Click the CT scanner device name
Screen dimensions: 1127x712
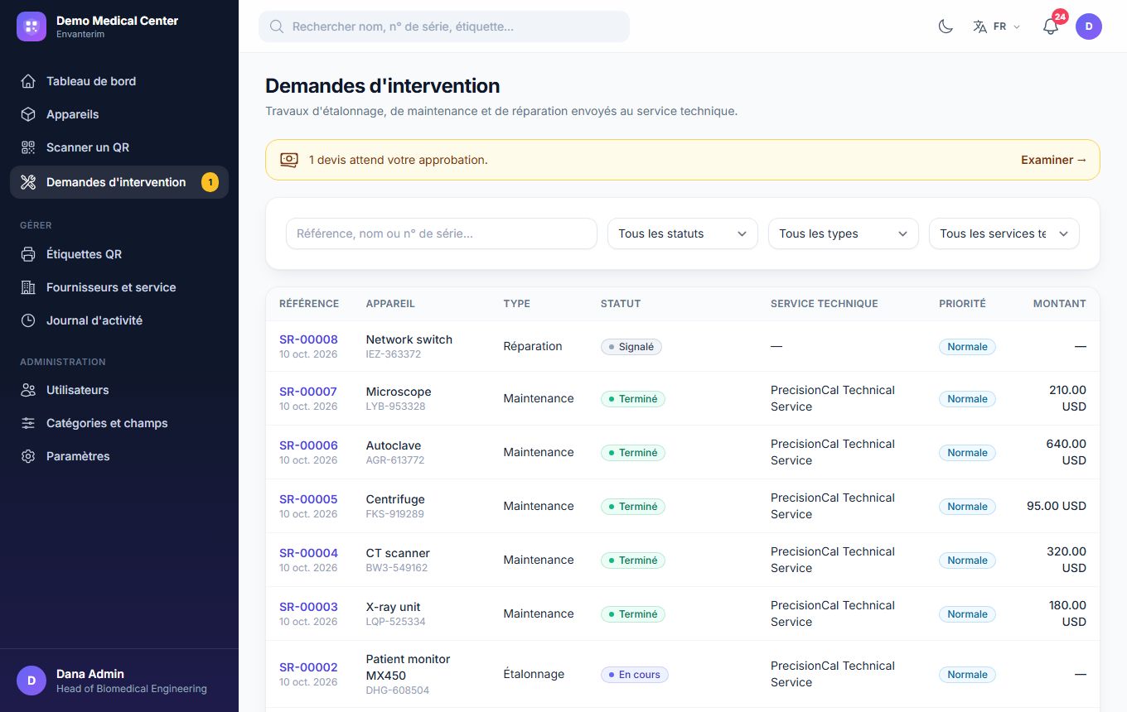tap(398, 553)
